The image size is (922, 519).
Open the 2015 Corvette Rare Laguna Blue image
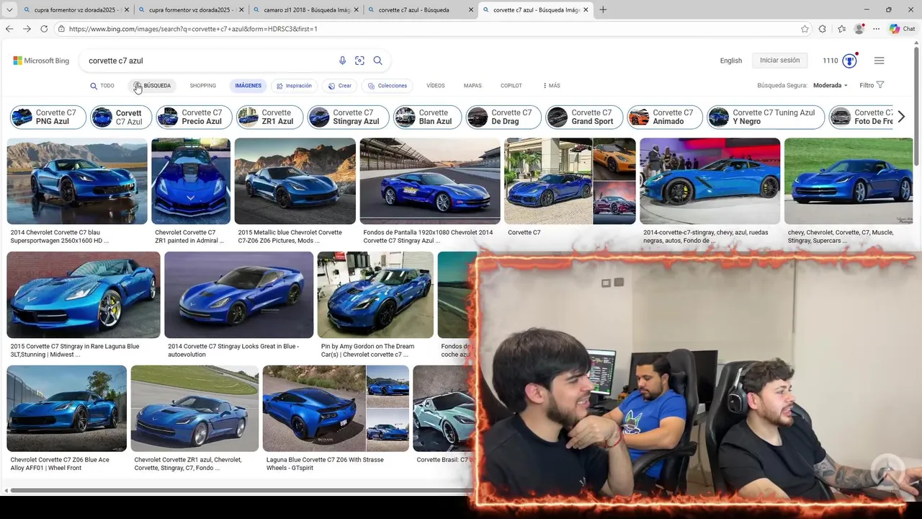(x=84, y=295)
